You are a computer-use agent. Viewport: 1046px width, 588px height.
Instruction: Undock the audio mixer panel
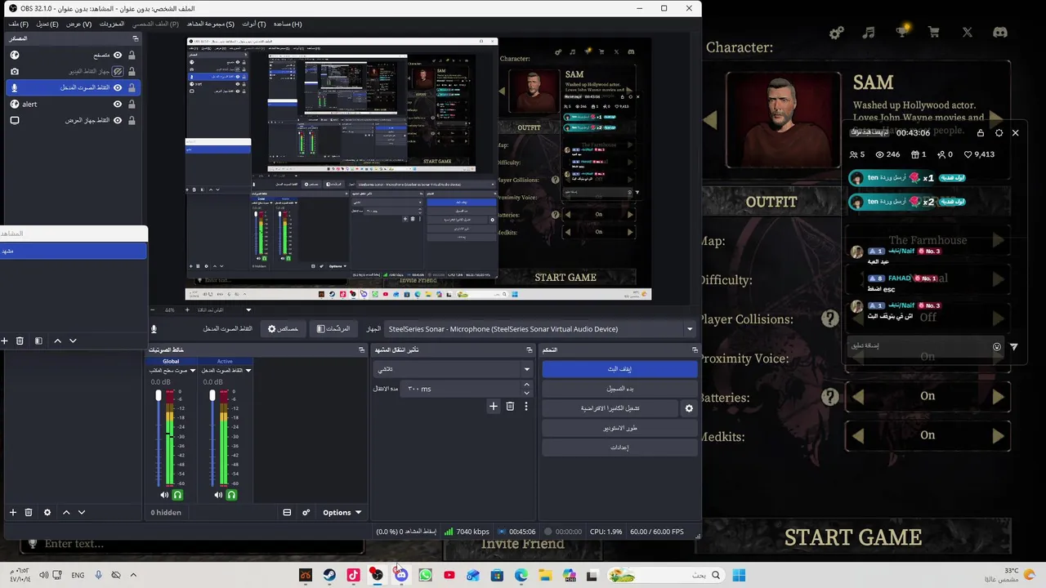tap(362, 350)
